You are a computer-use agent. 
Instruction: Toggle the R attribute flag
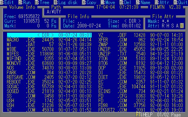coord(163,26)
